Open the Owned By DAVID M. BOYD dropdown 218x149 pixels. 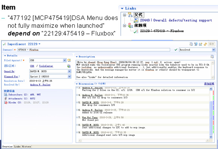(69, 71)
